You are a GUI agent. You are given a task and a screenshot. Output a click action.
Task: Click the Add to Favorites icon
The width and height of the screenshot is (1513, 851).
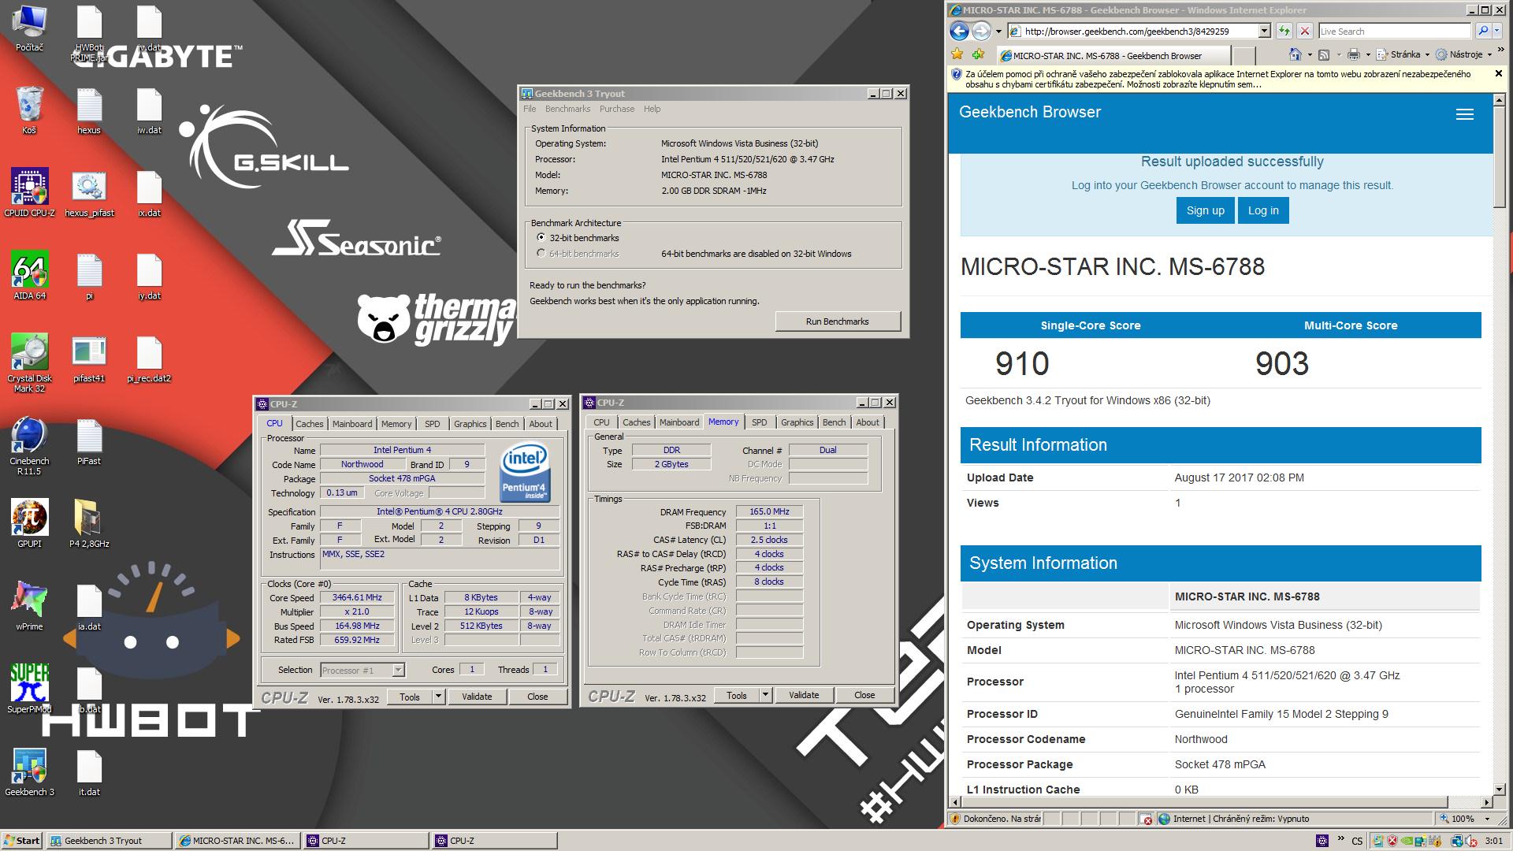pos(979,54)
